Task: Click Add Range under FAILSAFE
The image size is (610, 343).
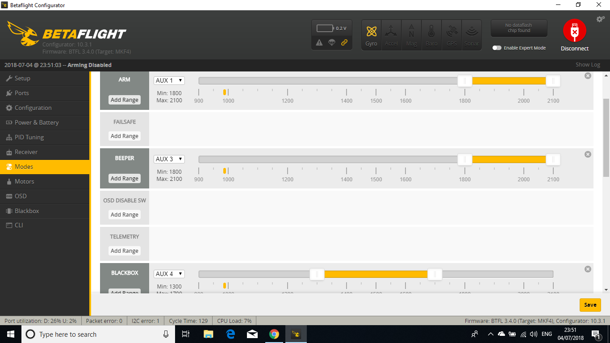Action: click(x=125, y=136)
